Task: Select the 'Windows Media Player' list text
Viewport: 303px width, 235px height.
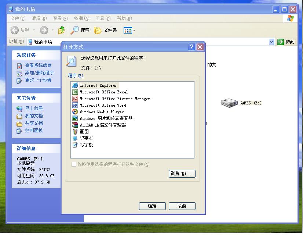Action: [102, 112]
